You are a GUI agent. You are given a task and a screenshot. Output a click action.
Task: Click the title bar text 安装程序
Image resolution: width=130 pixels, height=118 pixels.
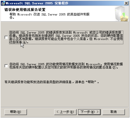point(61,3)
